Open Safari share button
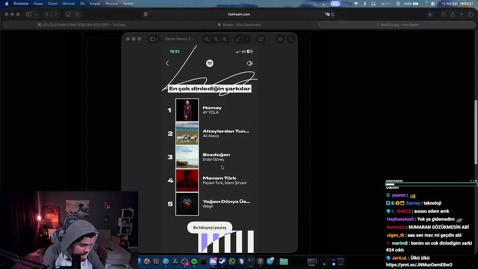The width and height of the screenshot is (478, 269). coord(453,14)
